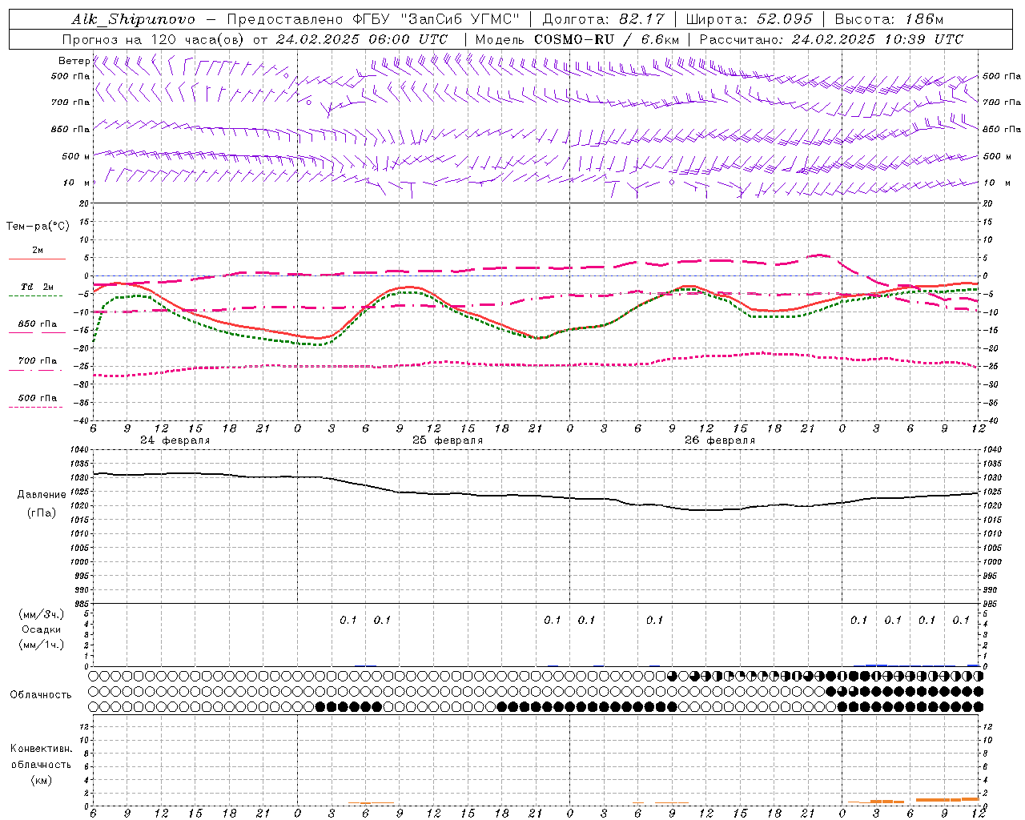Click the model name COSMO-RU / 6.6км
Viewport: 1025px width, 820px height.
coord(606,39)
